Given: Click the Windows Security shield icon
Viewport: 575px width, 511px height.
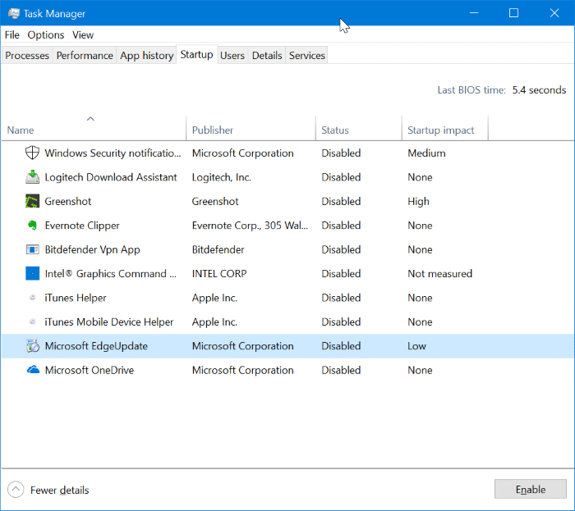Looking at the screenshot, I should [32, 153].
